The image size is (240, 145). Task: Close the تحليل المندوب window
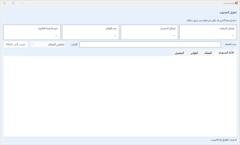point(4,3)
